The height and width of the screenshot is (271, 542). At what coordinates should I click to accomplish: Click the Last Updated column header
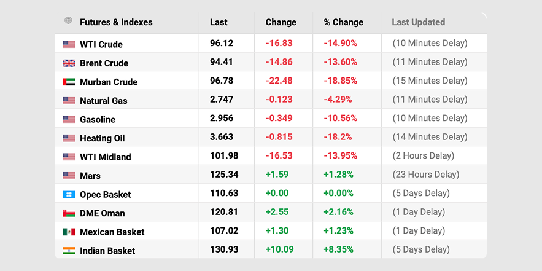click(x=418, y=22)
